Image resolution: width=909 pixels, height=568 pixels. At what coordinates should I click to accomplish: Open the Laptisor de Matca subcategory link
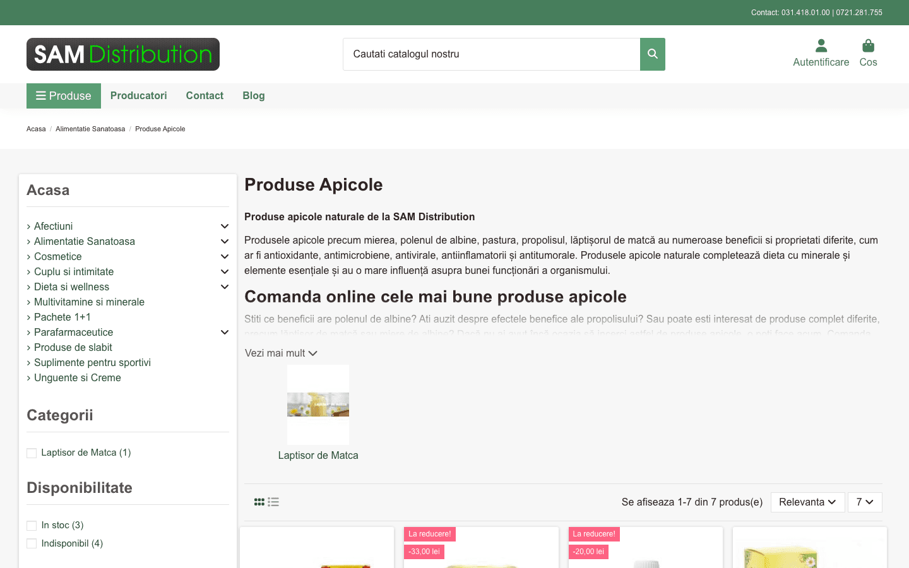[x=318, y=456]
